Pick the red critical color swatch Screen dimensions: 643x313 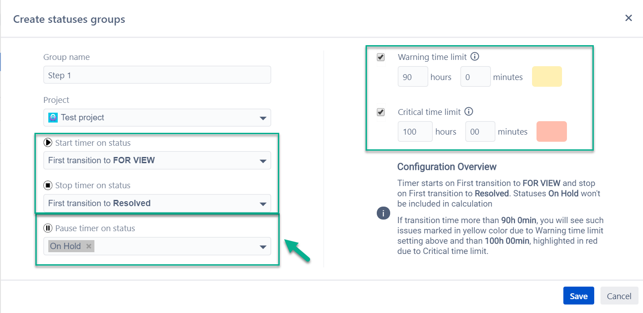click(x=552, y=131)
